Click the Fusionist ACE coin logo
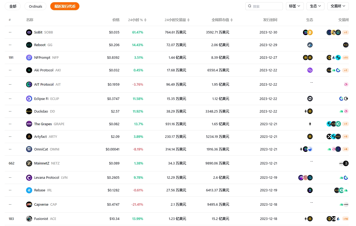The image size is (356, 226). pyautogui.click(x=29, y=219)
